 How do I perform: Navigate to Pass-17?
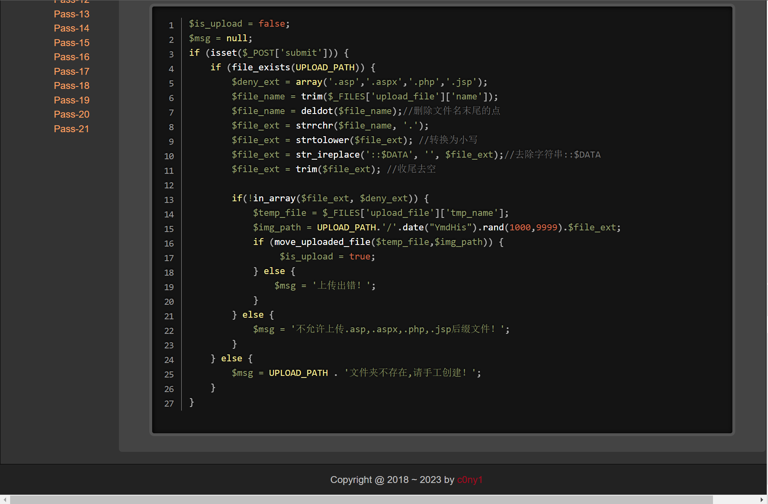click(x=72, y=72)
